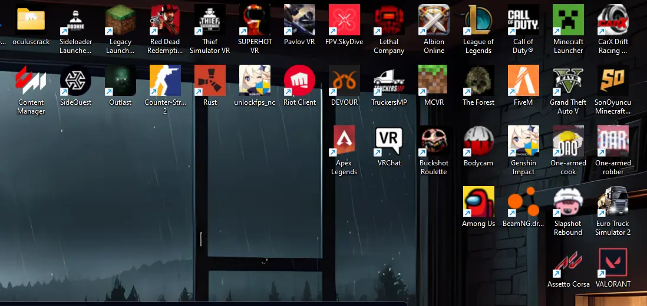Click Grand Theft Auto V icon
The width and height of the screenshot is (647, 306).
568,81
